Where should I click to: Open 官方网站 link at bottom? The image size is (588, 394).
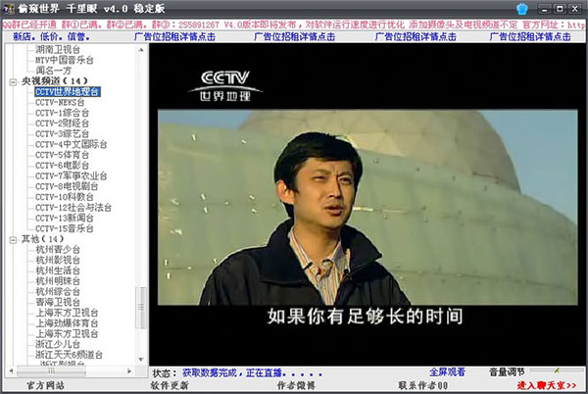[x=43, y=386]
